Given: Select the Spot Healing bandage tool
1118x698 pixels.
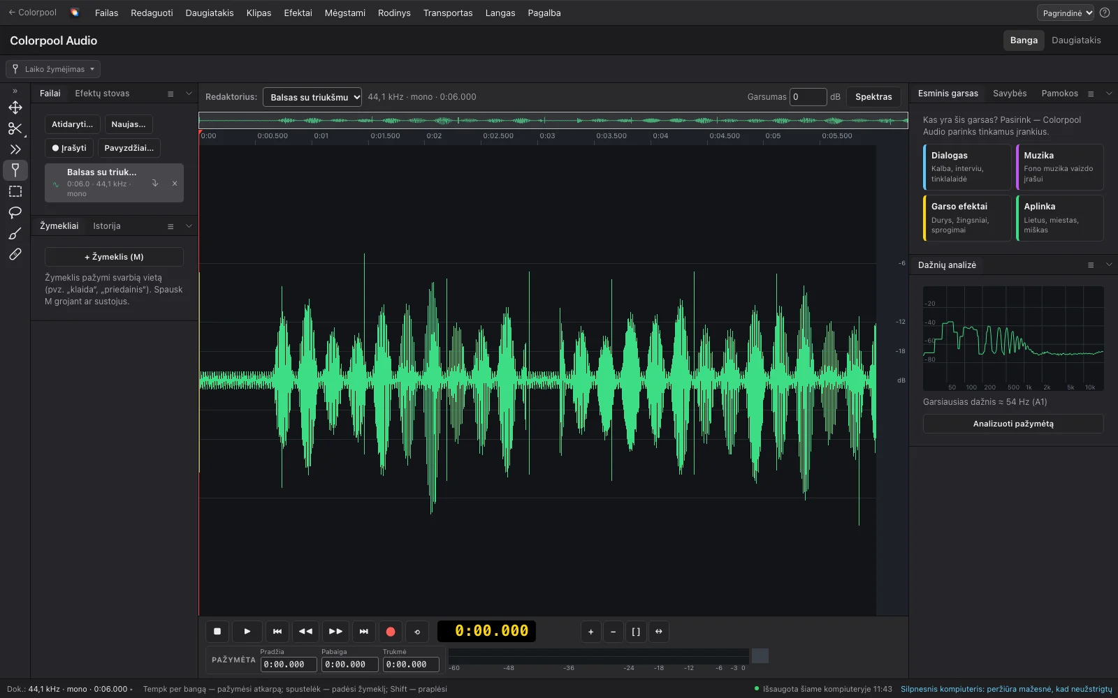Looking at the screenshot, I should click(15, 254).
